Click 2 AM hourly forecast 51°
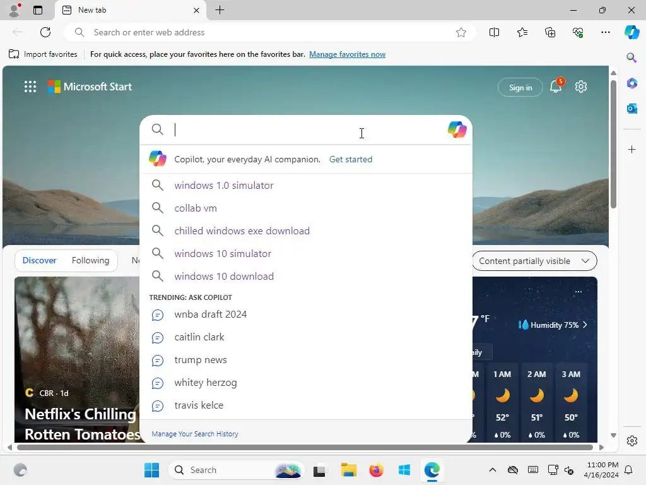Viewport: 646px width, 485px height. (x=536, y=405)
